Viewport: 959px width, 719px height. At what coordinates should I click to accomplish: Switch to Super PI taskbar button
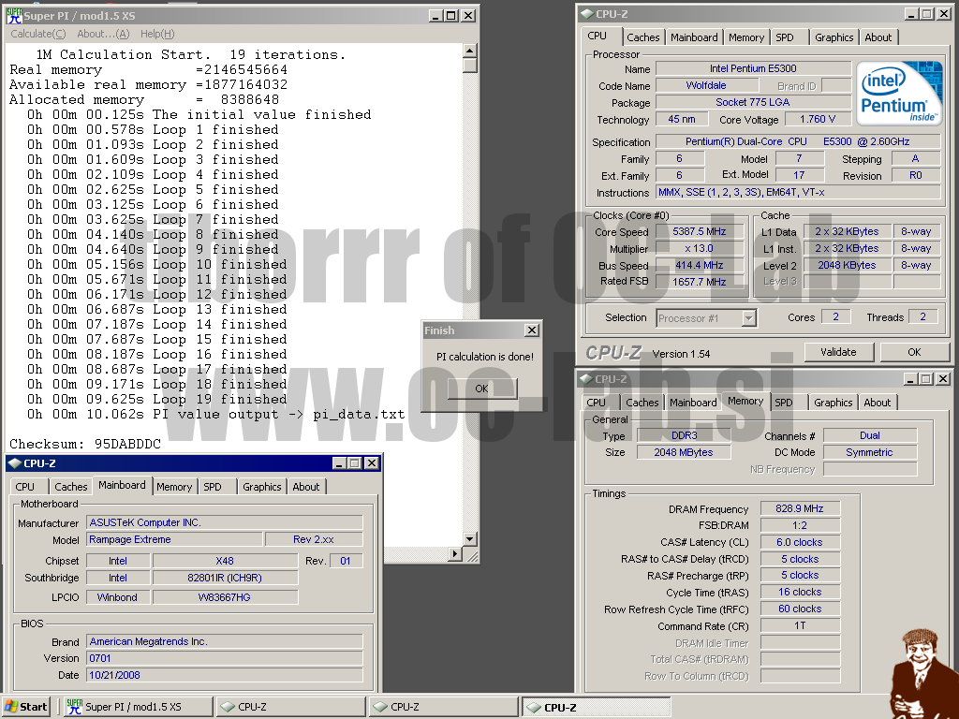coord(138,707)
